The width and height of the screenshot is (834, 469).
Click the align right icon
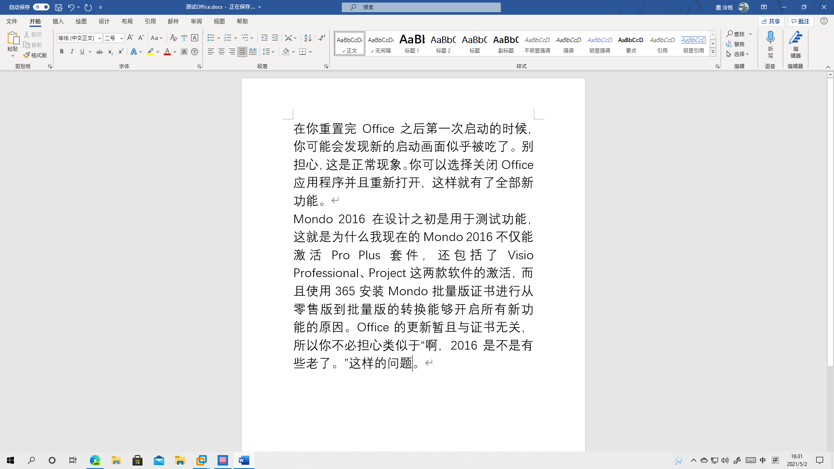[232, 52]
